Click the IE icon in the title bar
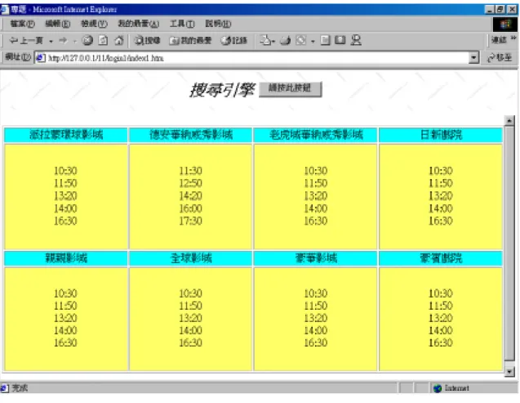 (x=5, y=9)
